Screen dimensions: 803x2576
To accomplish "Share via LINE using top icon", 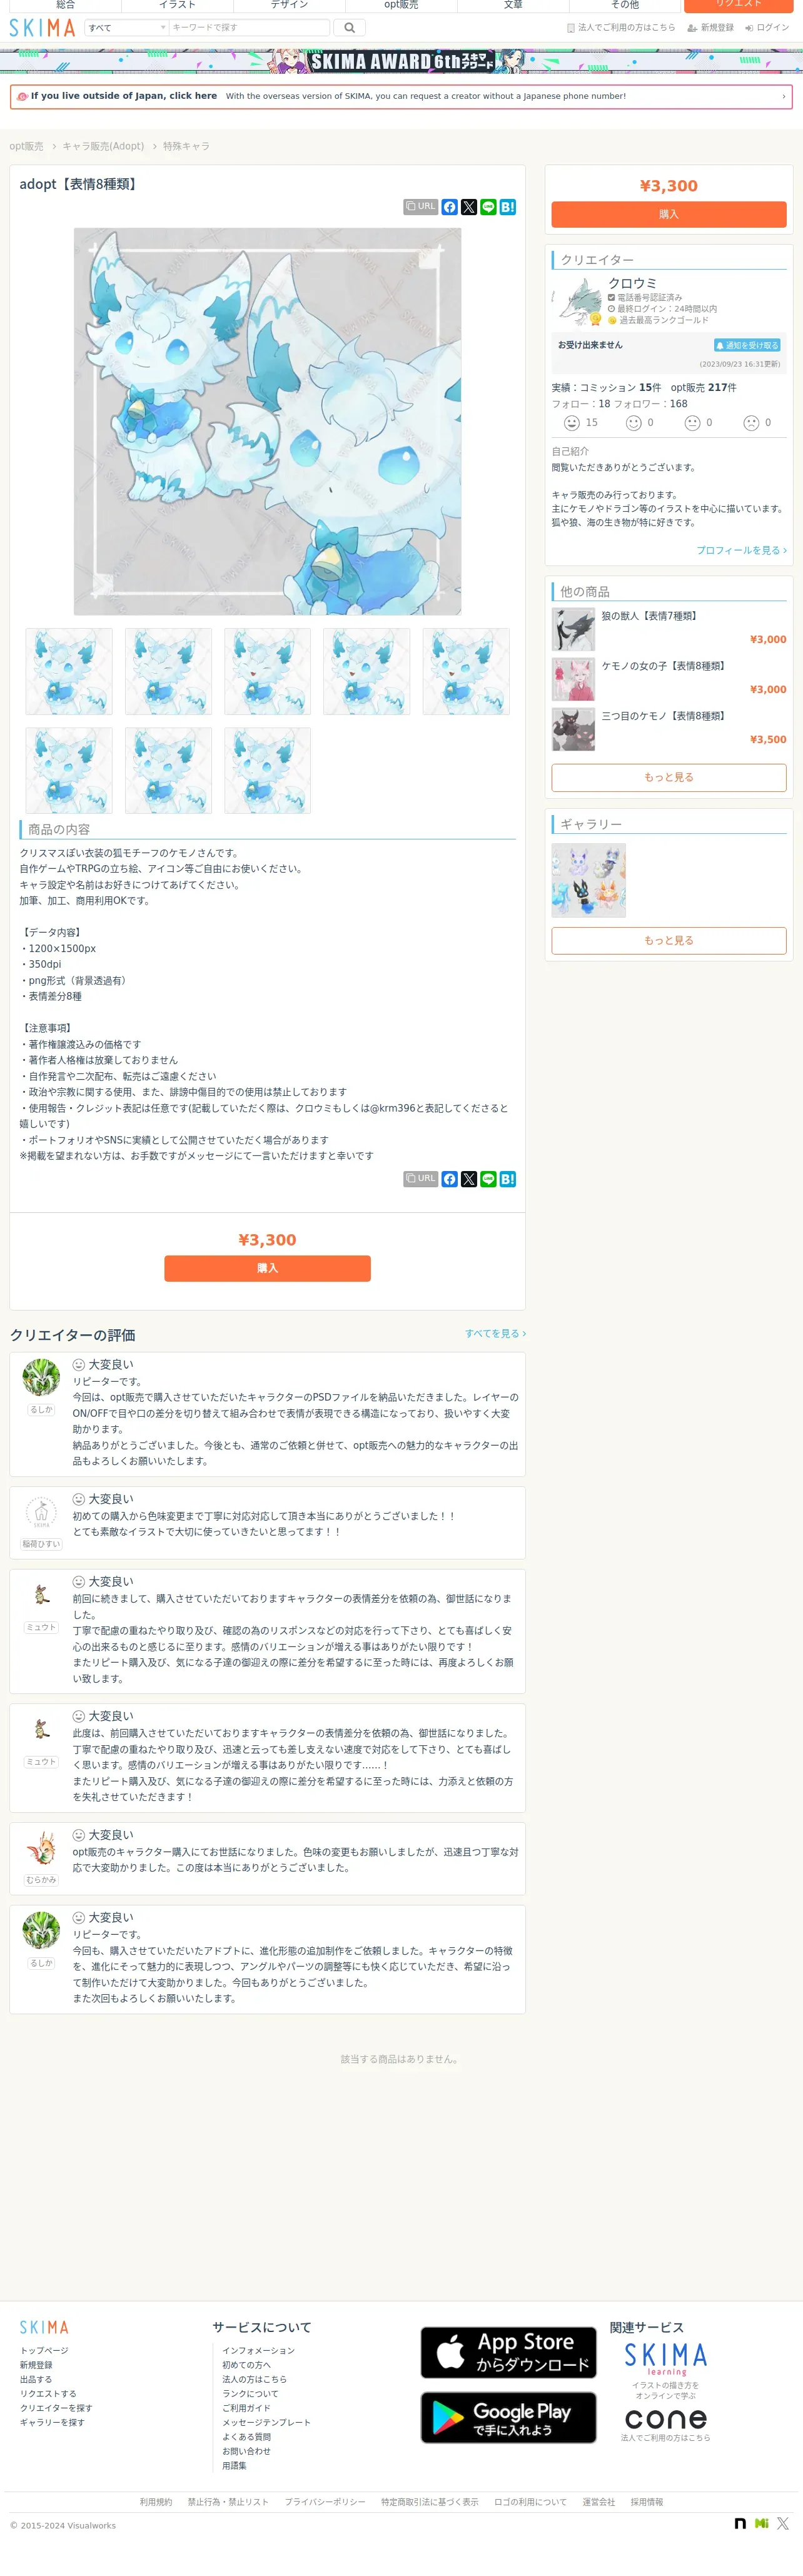I will point(488,207).
